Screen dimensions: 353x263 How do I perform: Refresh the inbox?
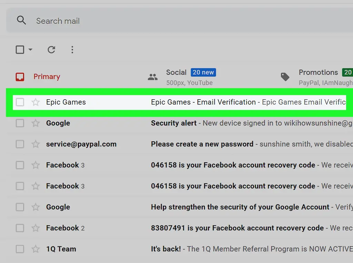tap(51, 50)
